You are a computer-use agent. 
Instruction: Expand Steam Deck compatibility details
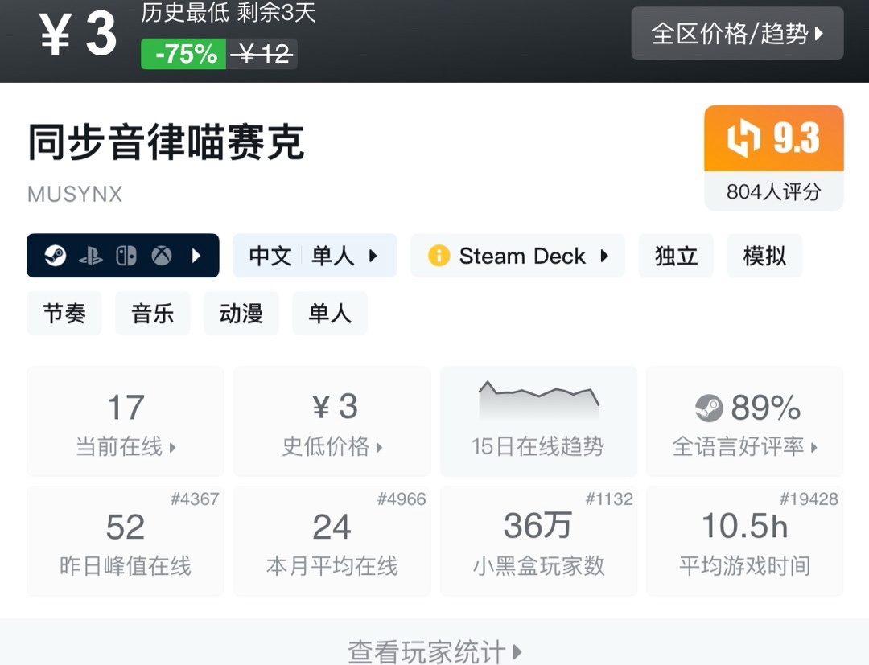[604, 256]
